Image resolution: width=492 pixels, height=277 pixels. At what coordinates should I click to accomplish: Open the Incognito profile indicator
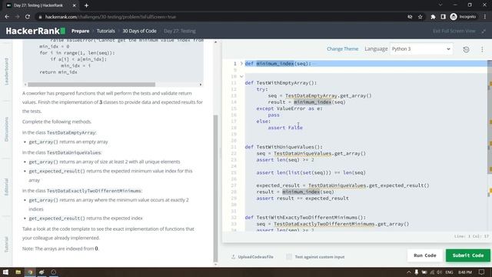coord(463,17)
